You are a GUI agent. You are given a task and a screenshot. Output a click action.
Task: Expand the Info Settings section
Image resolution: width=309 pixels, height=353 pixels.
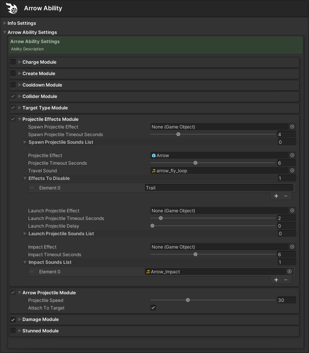coord(5,23)
